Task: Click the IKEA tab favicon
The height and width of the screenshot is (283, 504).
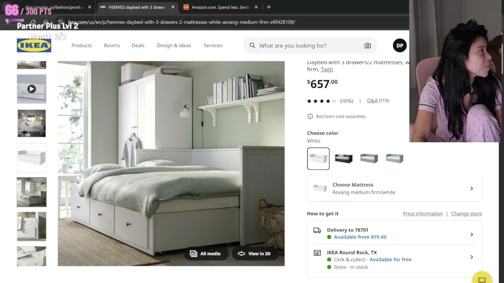Action: tap(103, 7)
